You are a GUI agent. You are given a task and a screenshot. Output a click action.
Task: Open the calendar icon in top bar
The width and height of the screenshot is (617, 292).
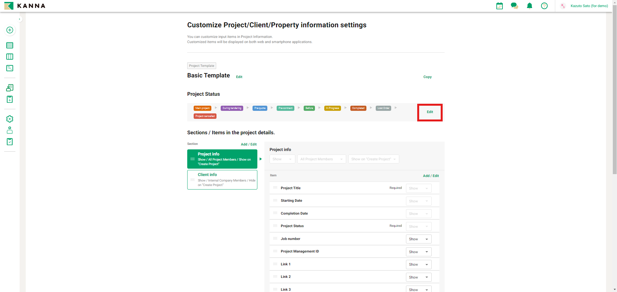coord(499,6)
